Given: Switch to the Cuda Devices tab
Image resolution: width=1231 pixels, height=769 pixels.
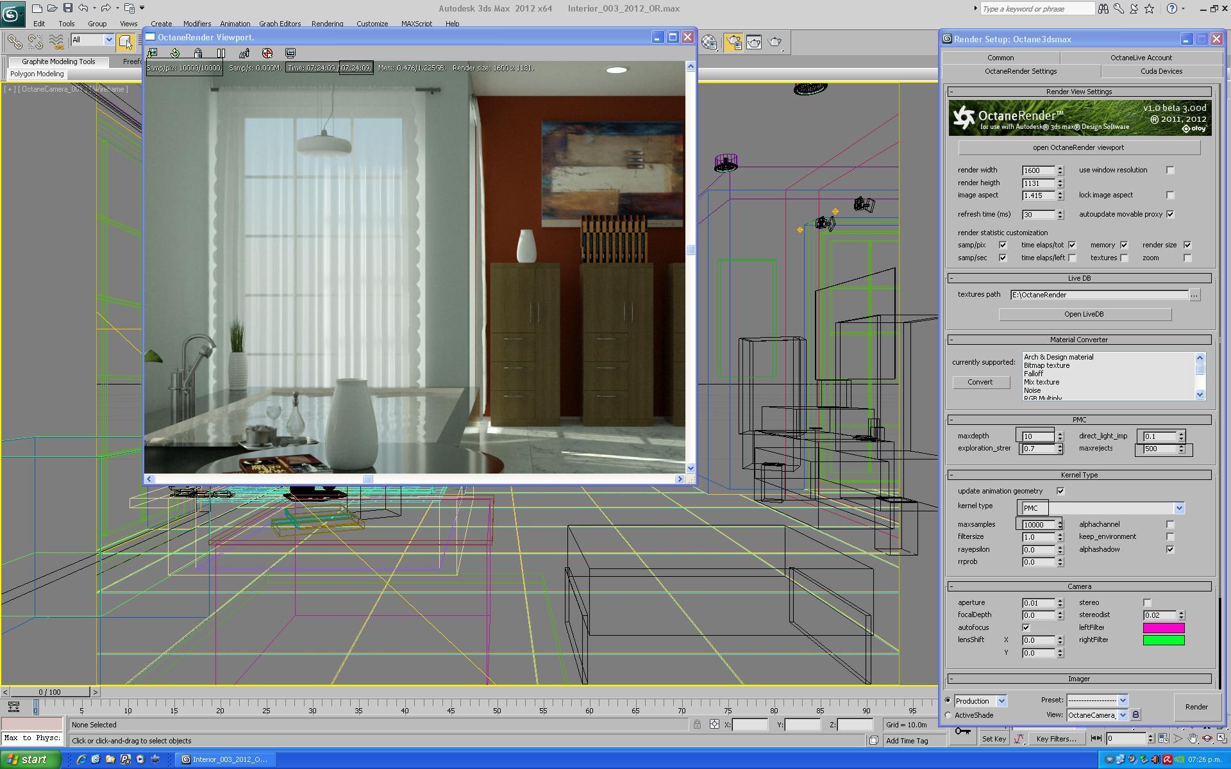Looking at the screenshot, I should pos(1161,71).
